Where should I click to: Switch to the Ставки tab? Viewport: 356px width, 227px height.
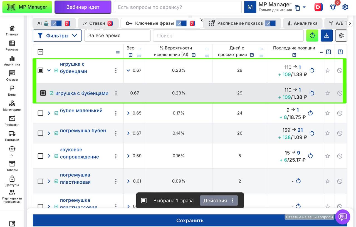[97, 23]
